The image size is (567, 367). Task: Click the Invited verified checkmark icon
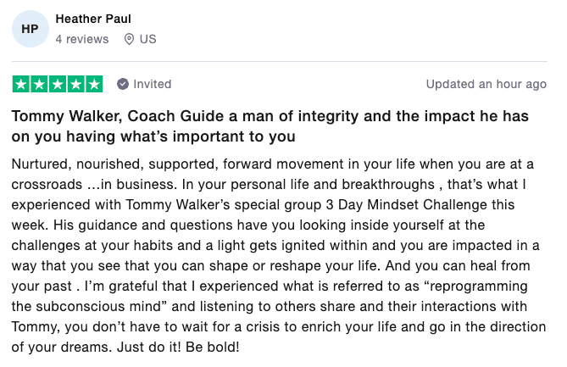tap(123, 84)
